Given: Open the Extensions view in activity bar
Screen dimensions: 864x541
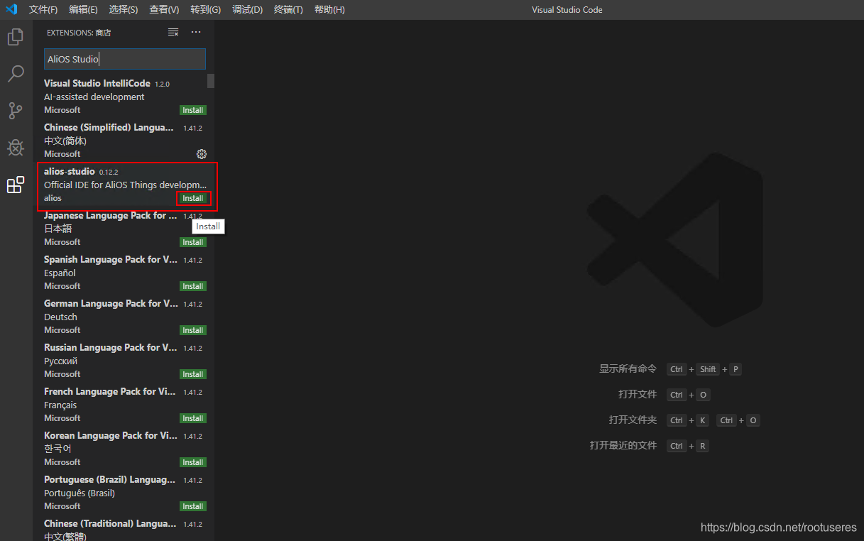Looking at the screenshot, I should click(16, 185).
